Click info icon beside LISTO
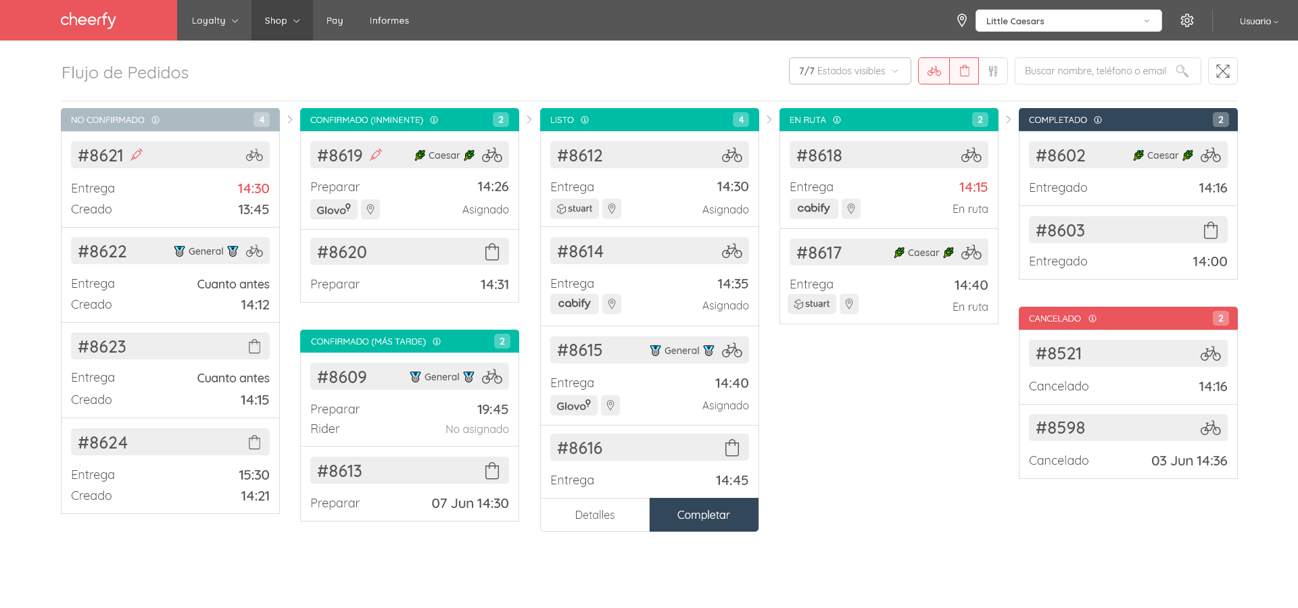 585,120
